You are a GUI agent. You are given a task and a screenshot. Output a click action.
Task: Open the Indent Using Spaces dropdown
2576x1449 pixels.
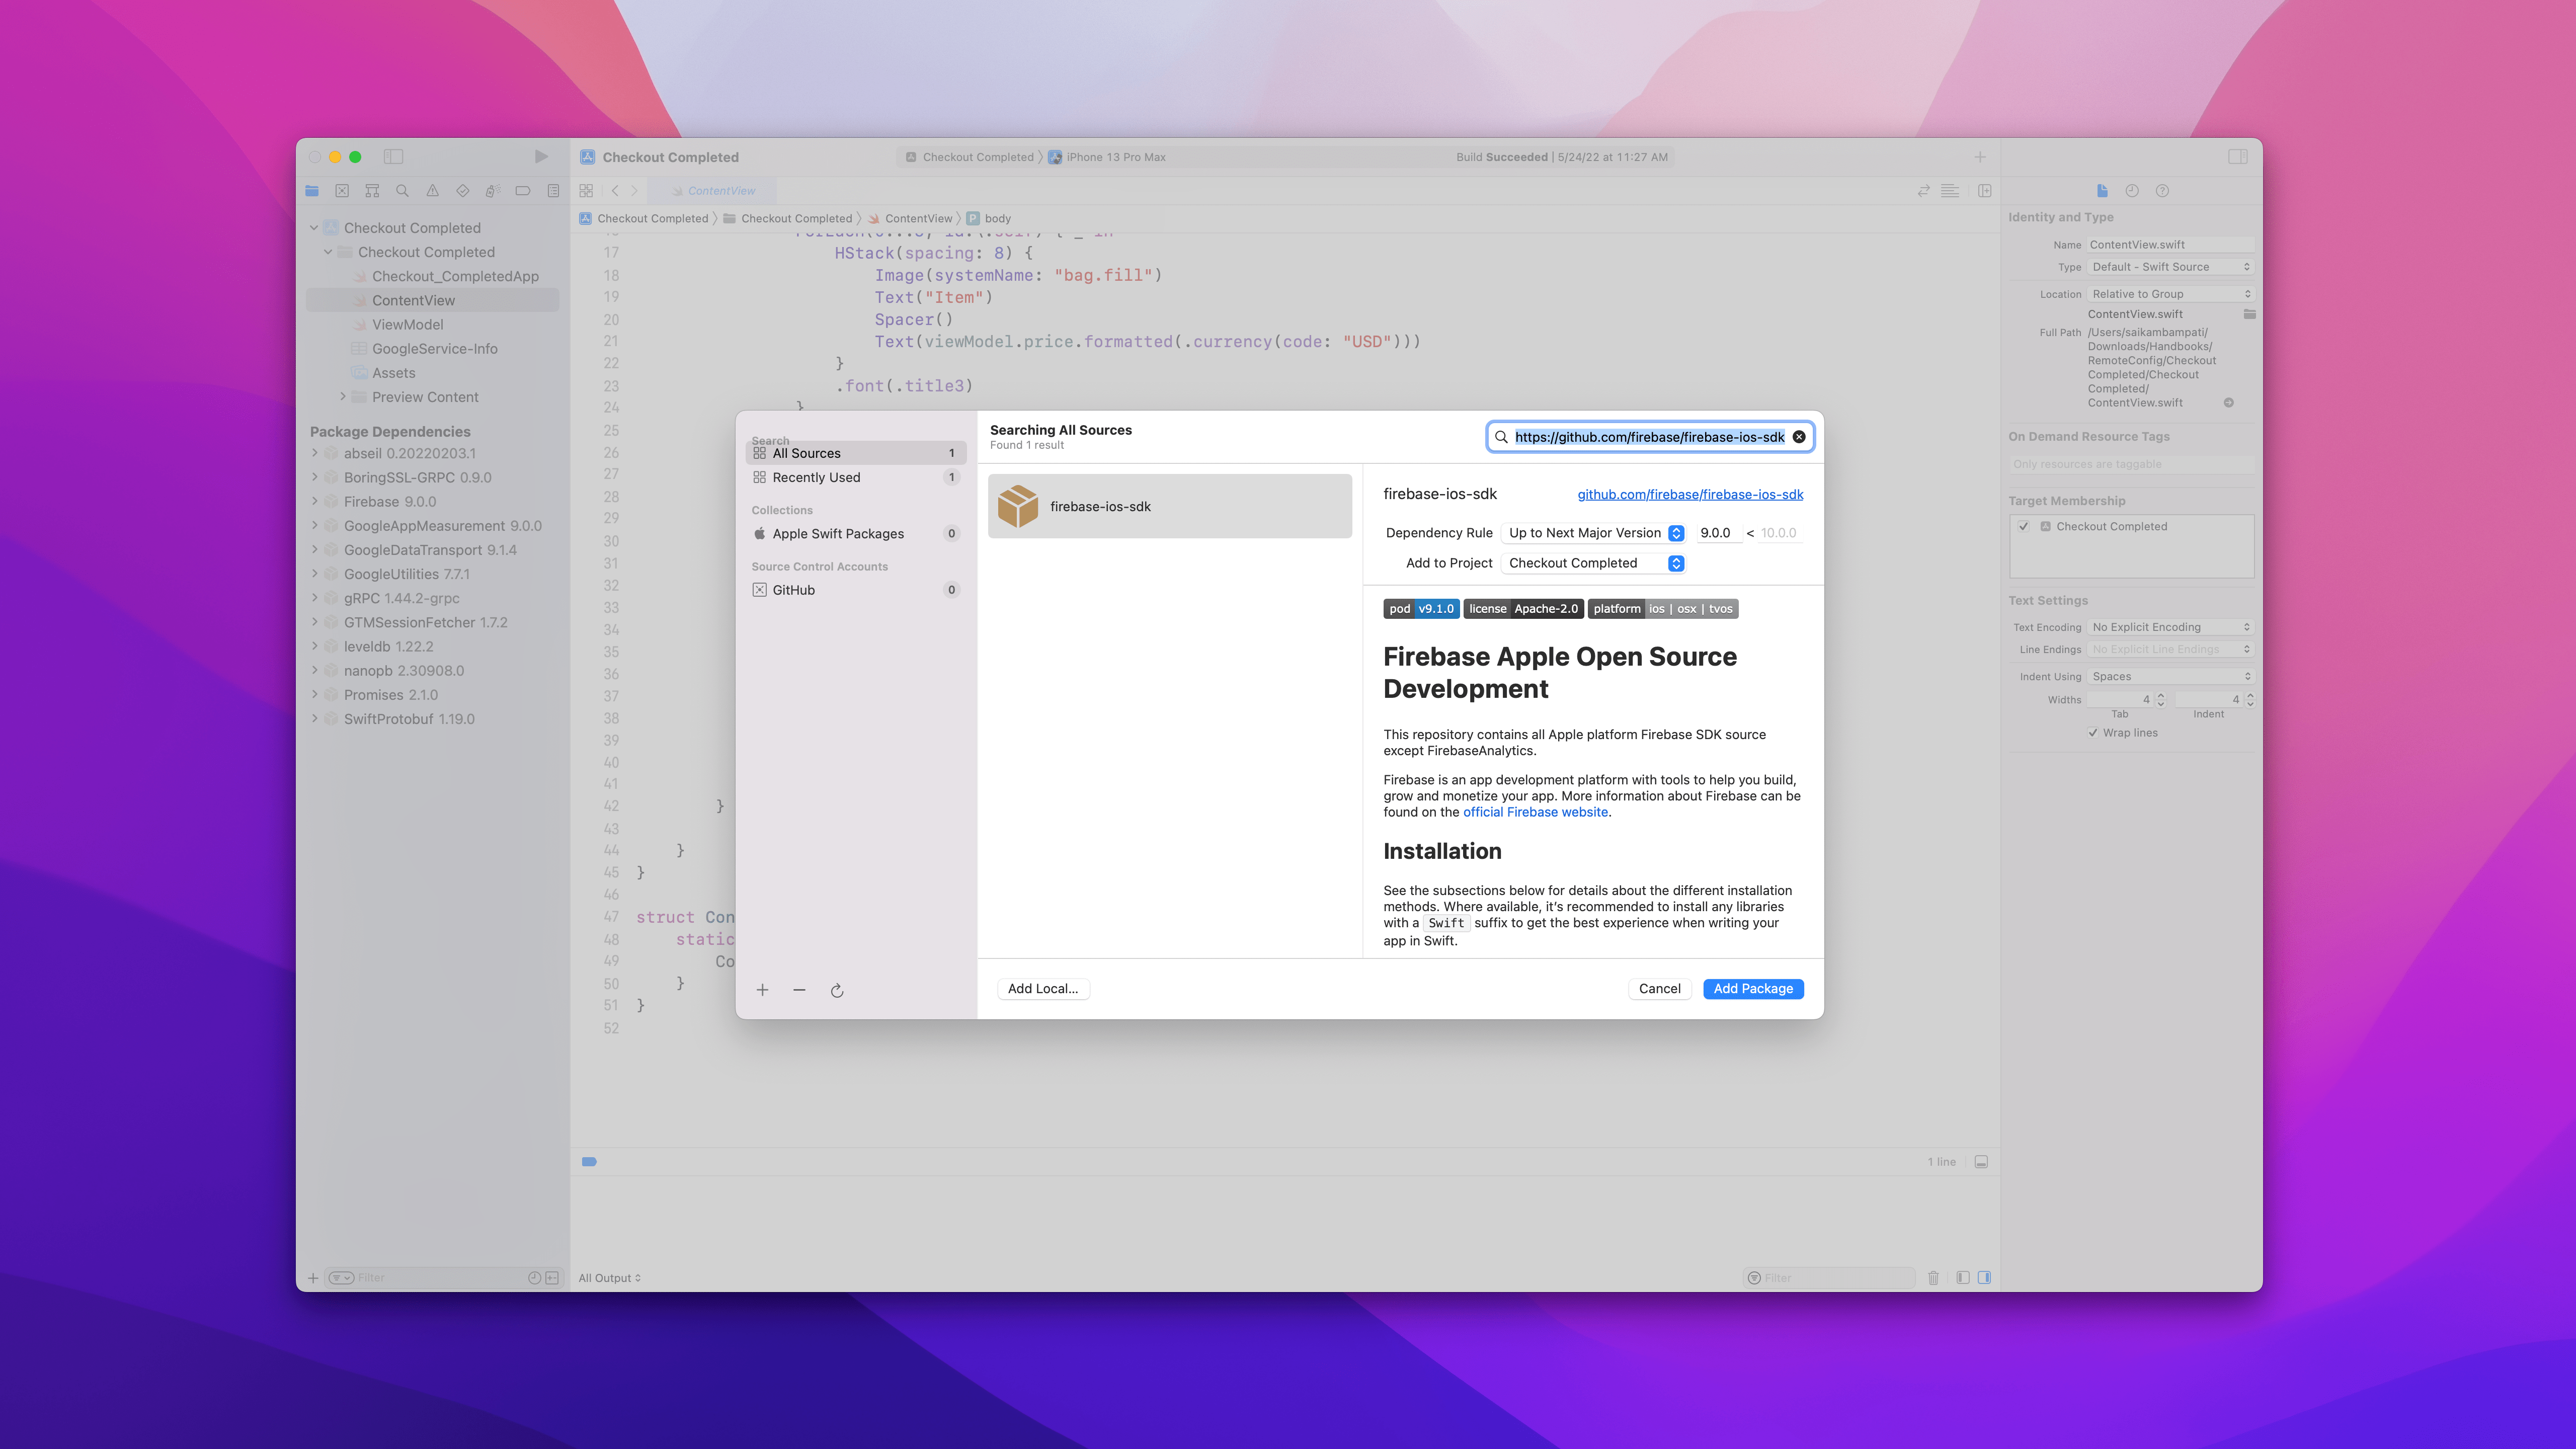(x=2170, y=677)
